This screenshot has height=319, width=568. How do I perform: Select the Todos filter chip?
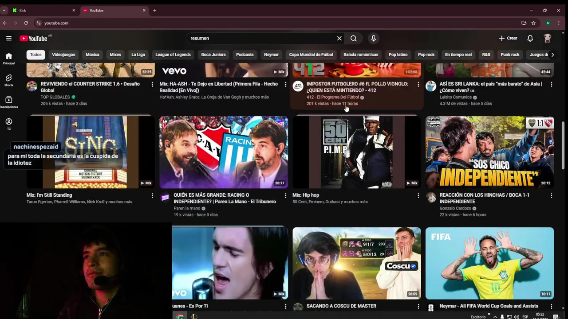(x=36, y=54)
